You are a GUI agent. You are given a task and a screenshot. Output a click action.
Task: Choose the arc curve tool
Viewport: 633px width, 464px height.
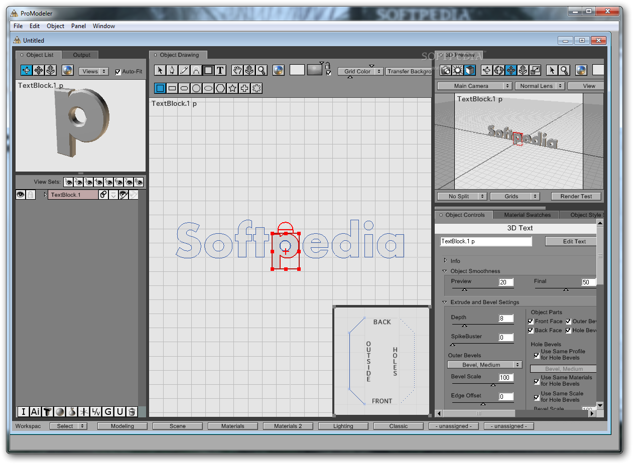pyautogui.click(x=196, y=71)
